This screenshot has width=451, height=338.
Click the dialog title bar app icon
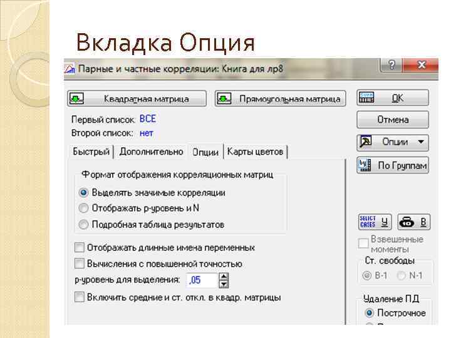coord(70,69)
